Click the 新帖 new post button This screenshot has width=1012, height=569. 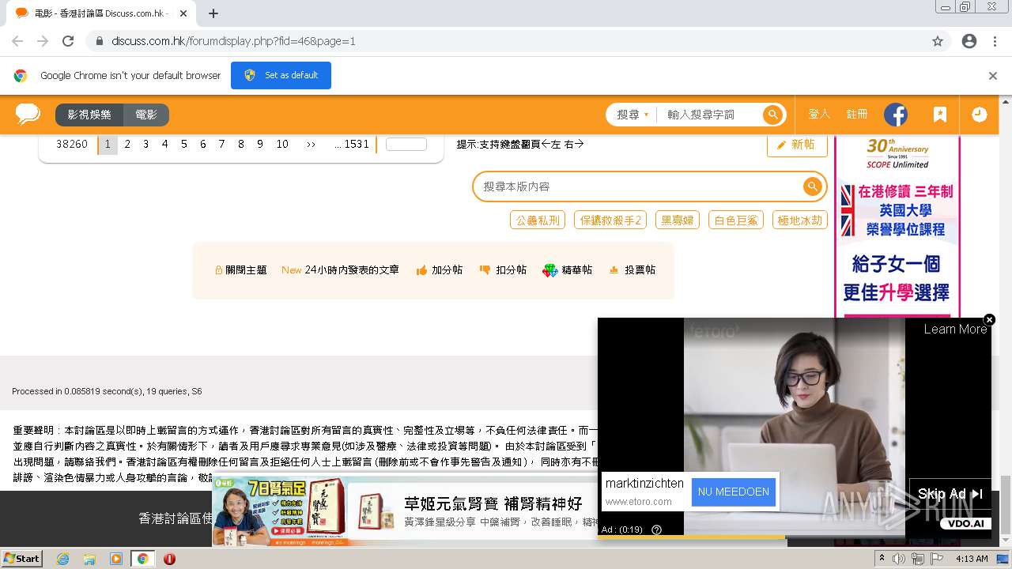coord(797,145)
